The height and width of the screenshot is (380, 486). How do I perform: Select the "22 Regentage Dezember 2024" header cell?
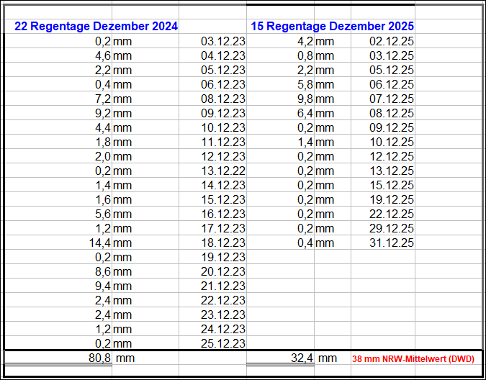pyautogui.click(x=96, y=26)
